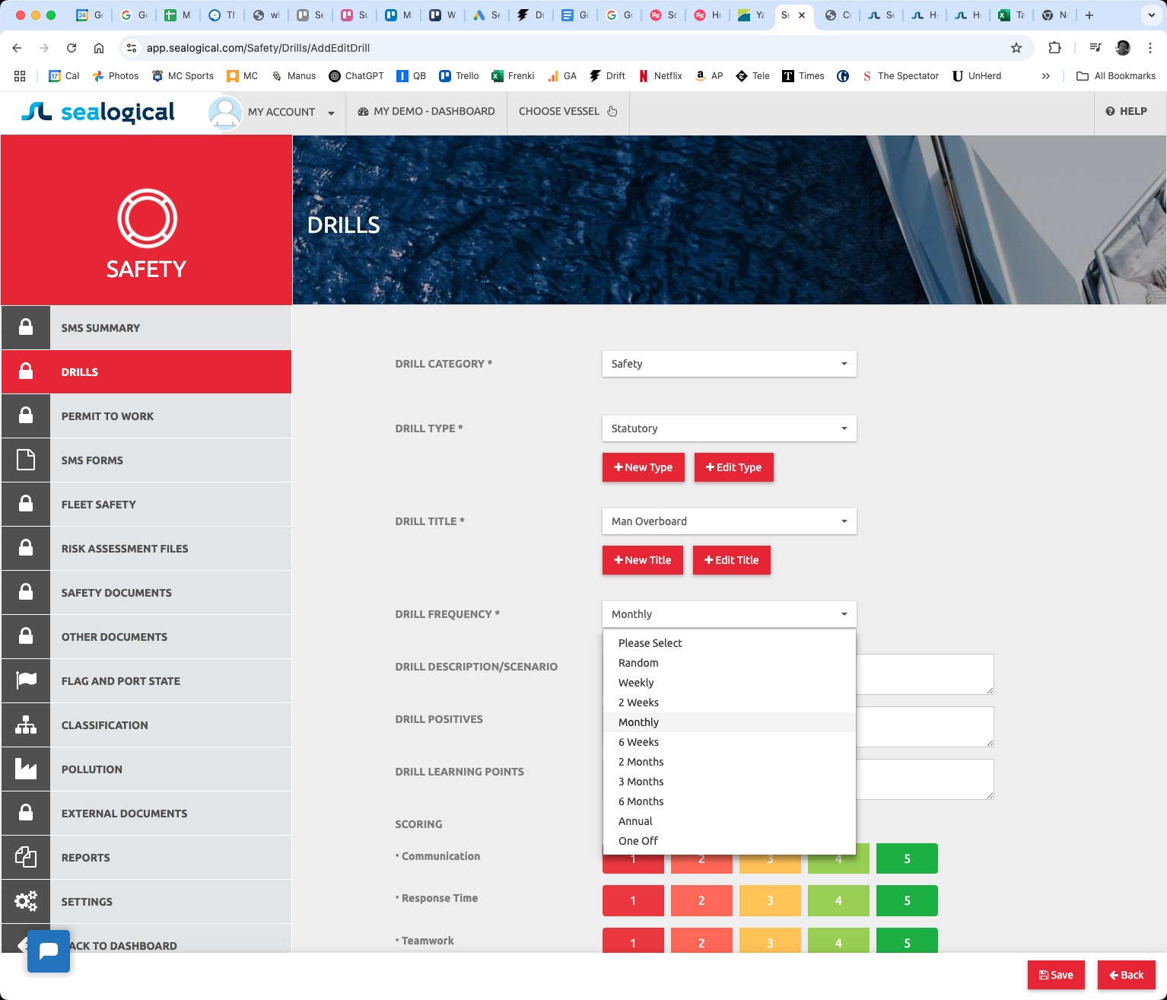1167x1000 pixels.
Task: Open a new browser tab
Action: tap(1089, 15)
